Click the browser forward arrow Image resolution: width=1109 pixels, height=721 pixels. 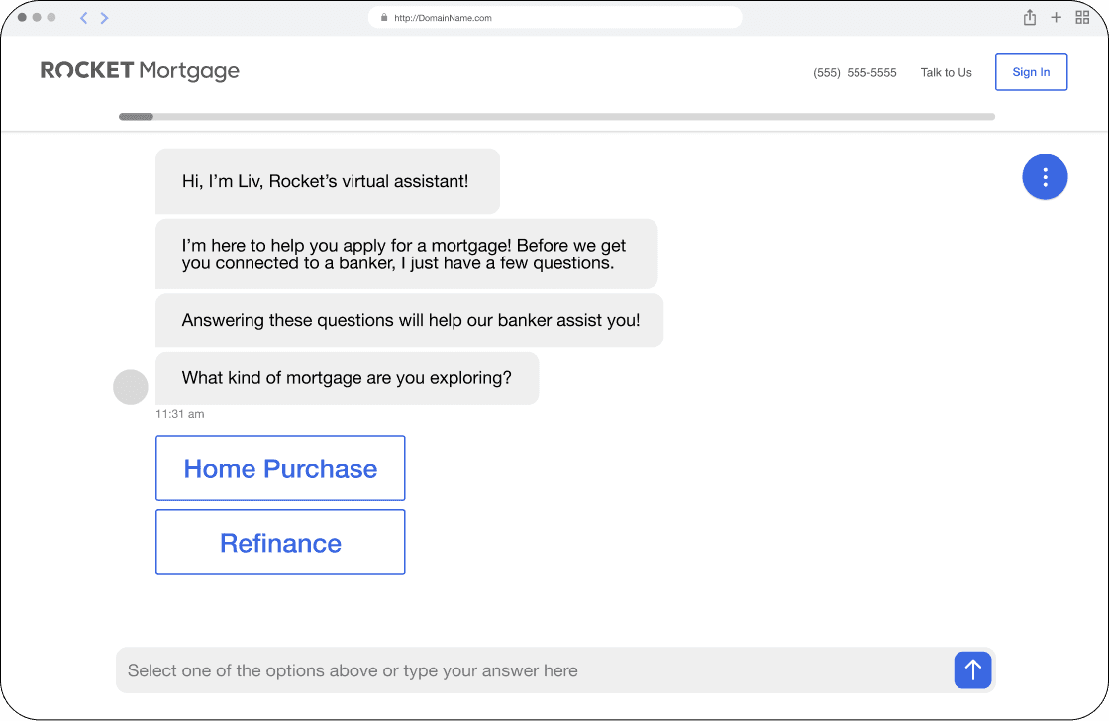pyautogui.click(x=104, y=18)
